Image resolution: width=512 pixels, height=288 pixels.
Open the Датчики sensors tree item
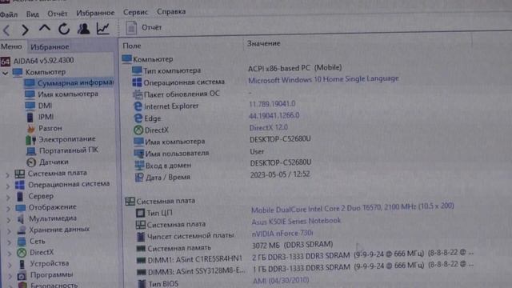click(48, 162)
